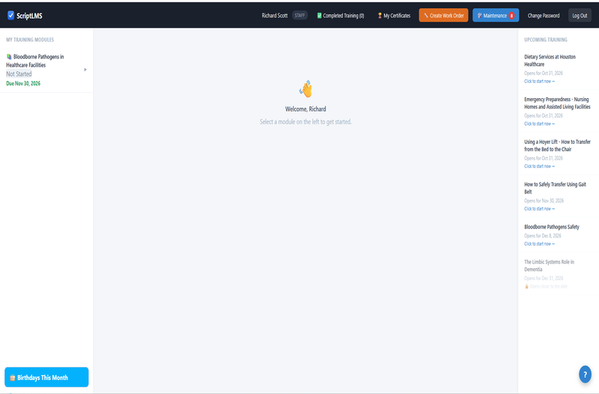Click the Upcoming Training heading
The width and height of the screenshot is (599, 394).
pos(546,40)
